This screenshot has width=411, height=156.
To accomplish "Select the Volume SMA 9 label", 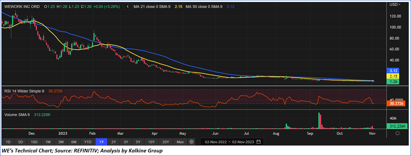I will click(18, 115).
